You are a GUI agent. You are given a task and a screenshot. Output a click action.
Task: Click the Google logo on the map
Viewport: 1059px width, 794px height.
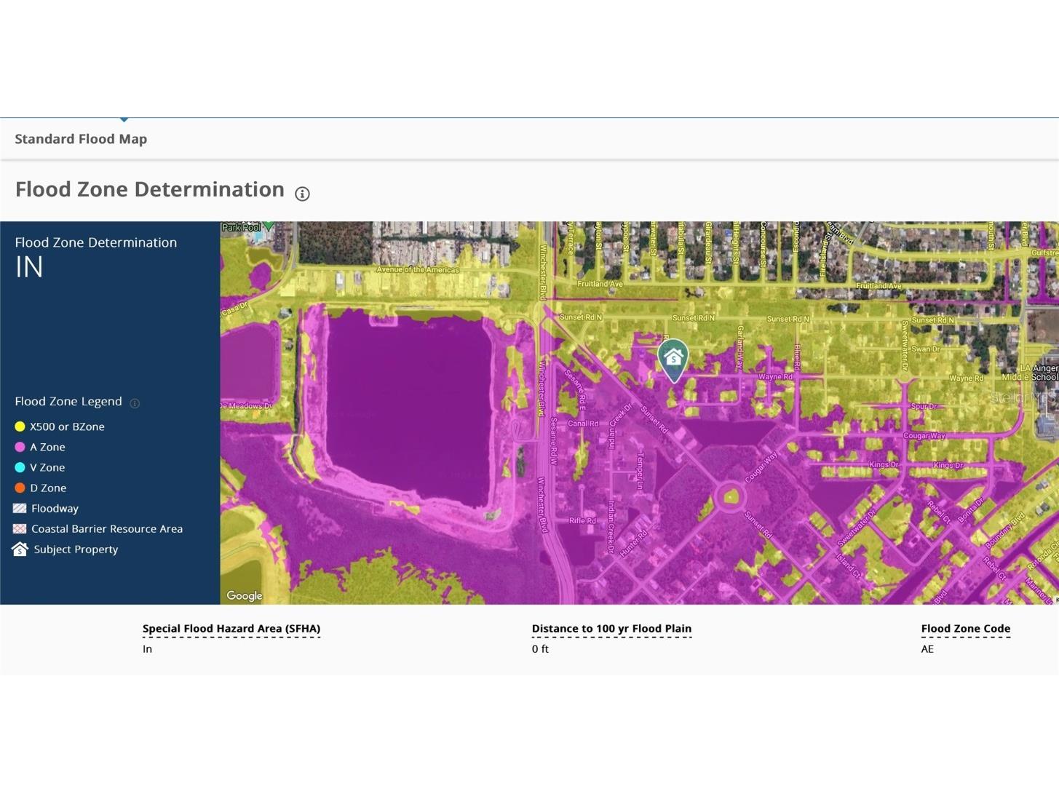(244, 596)
